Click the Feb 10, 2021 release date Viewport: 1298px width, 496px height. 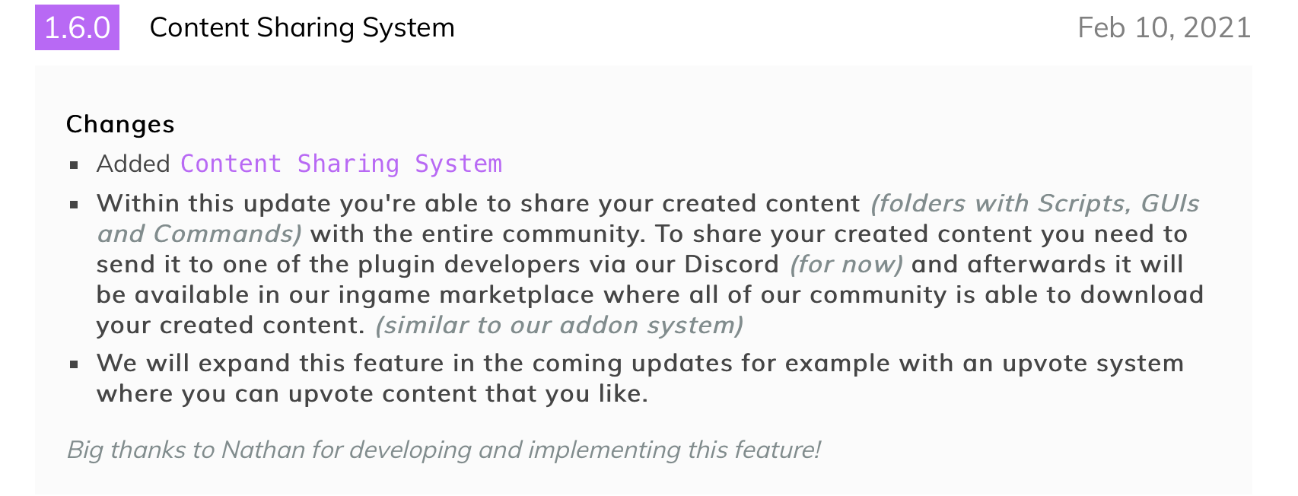coord(1164,27)
